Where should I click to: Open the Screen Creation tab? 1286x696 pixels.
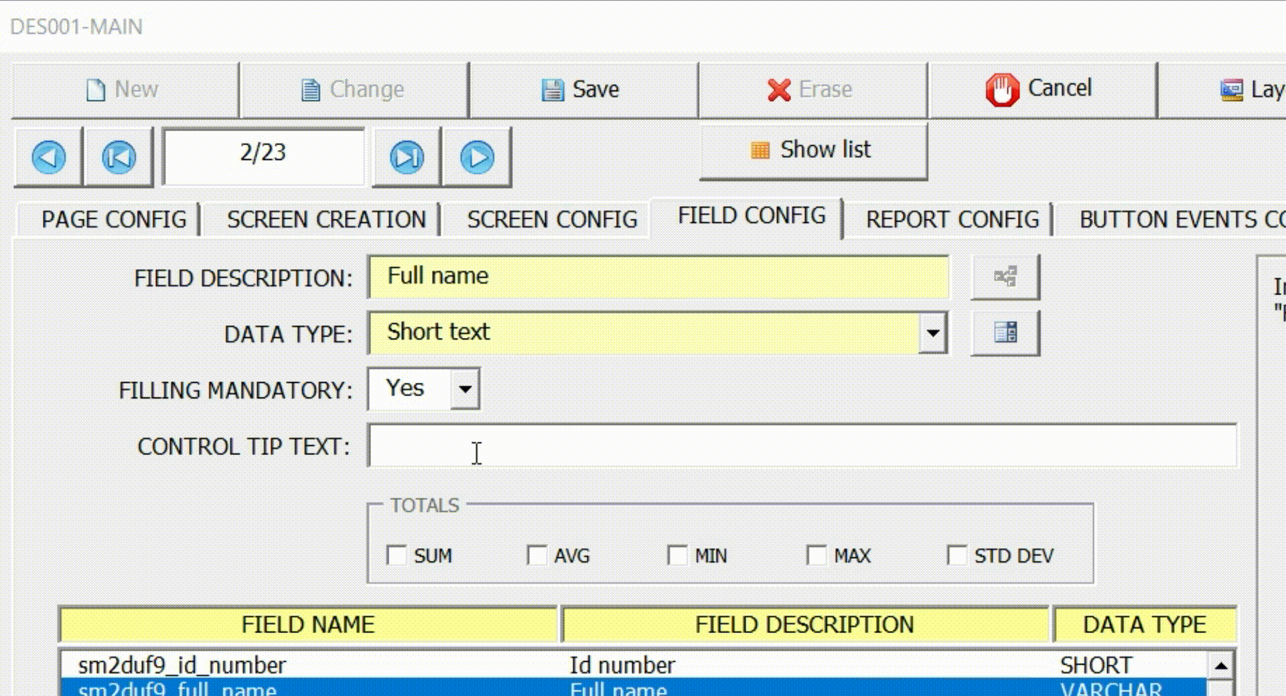[x=326, y=219]
